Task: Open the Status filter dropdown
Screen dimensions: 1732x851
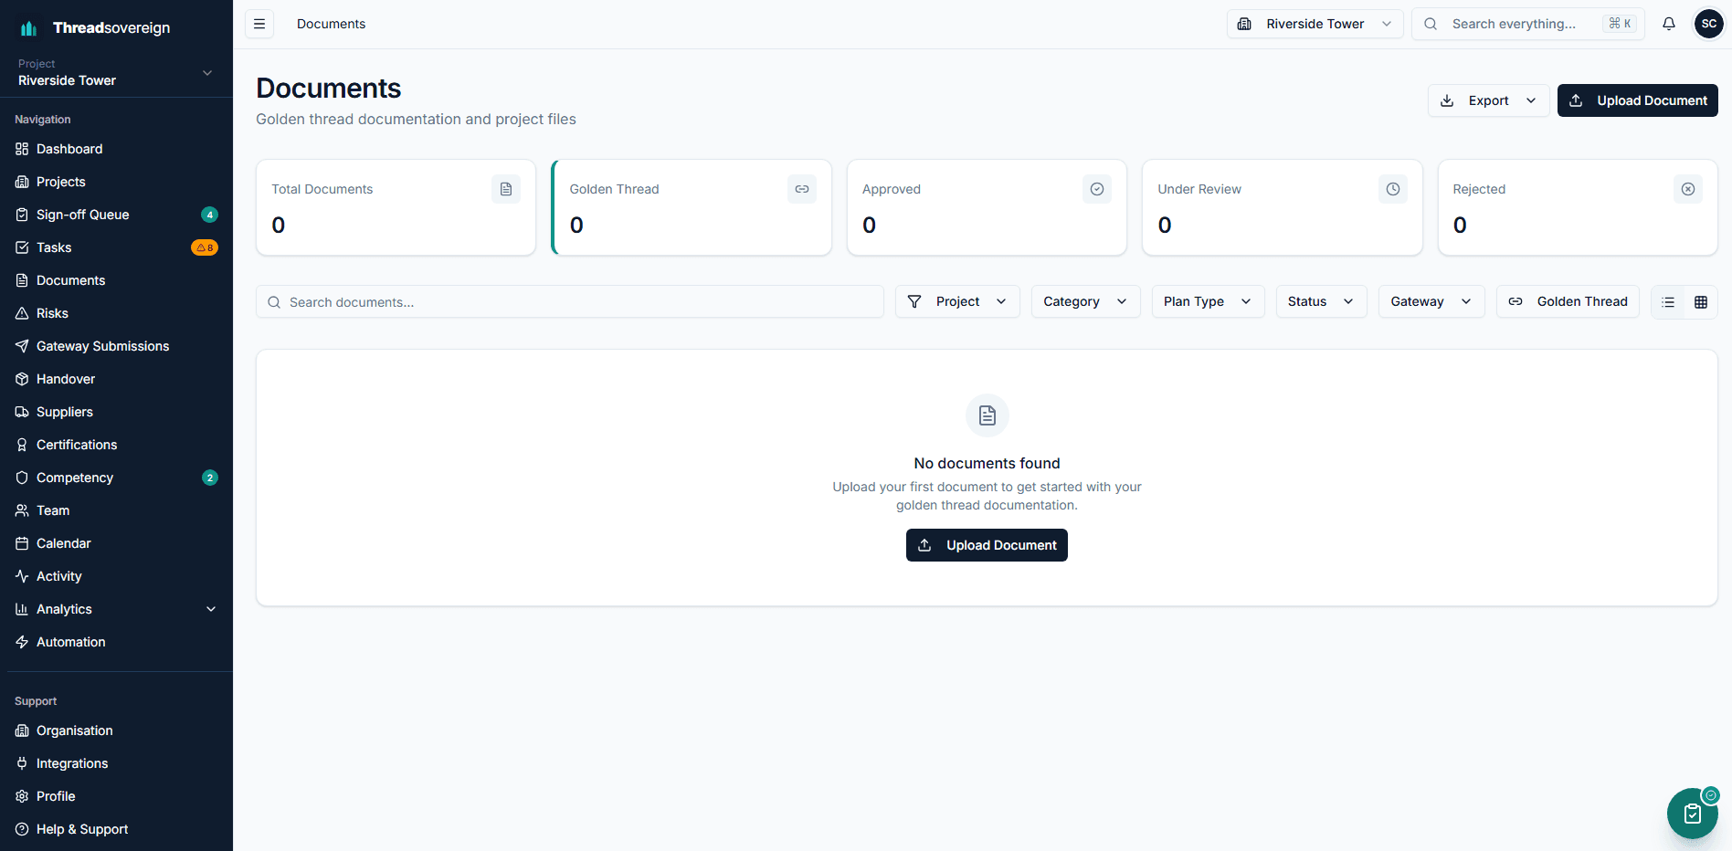Action: point(1321,301)
